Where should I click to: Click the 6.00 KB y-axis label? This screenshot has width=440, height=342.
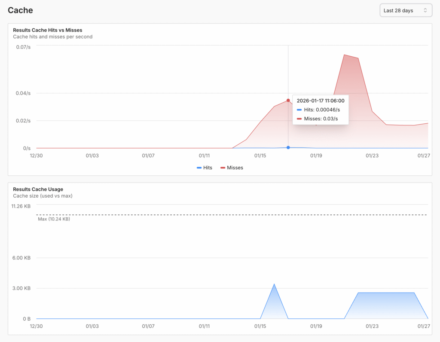(21, 258)
